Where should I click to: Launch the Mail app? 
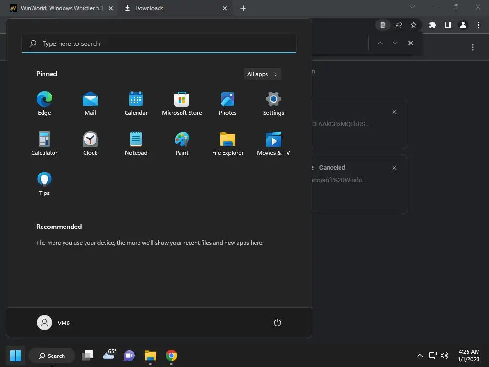[90, 104]
